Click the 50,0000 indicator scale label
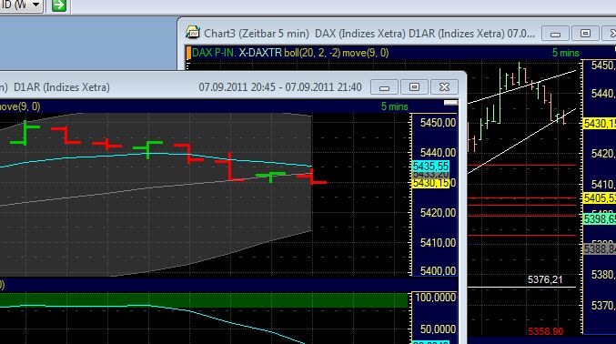 click(x=438, y=329)
